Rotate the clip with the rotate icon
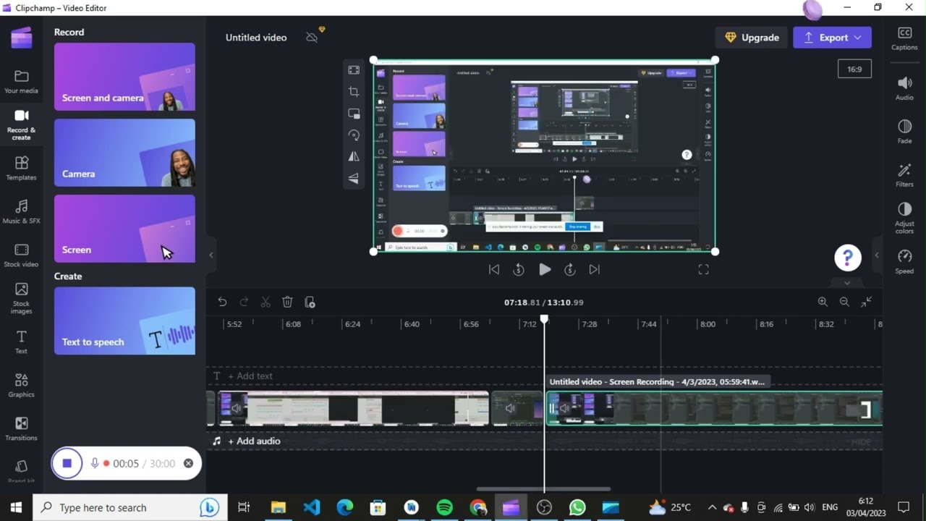The width and height of the screenshot is (926, 521). coord(354,135)
